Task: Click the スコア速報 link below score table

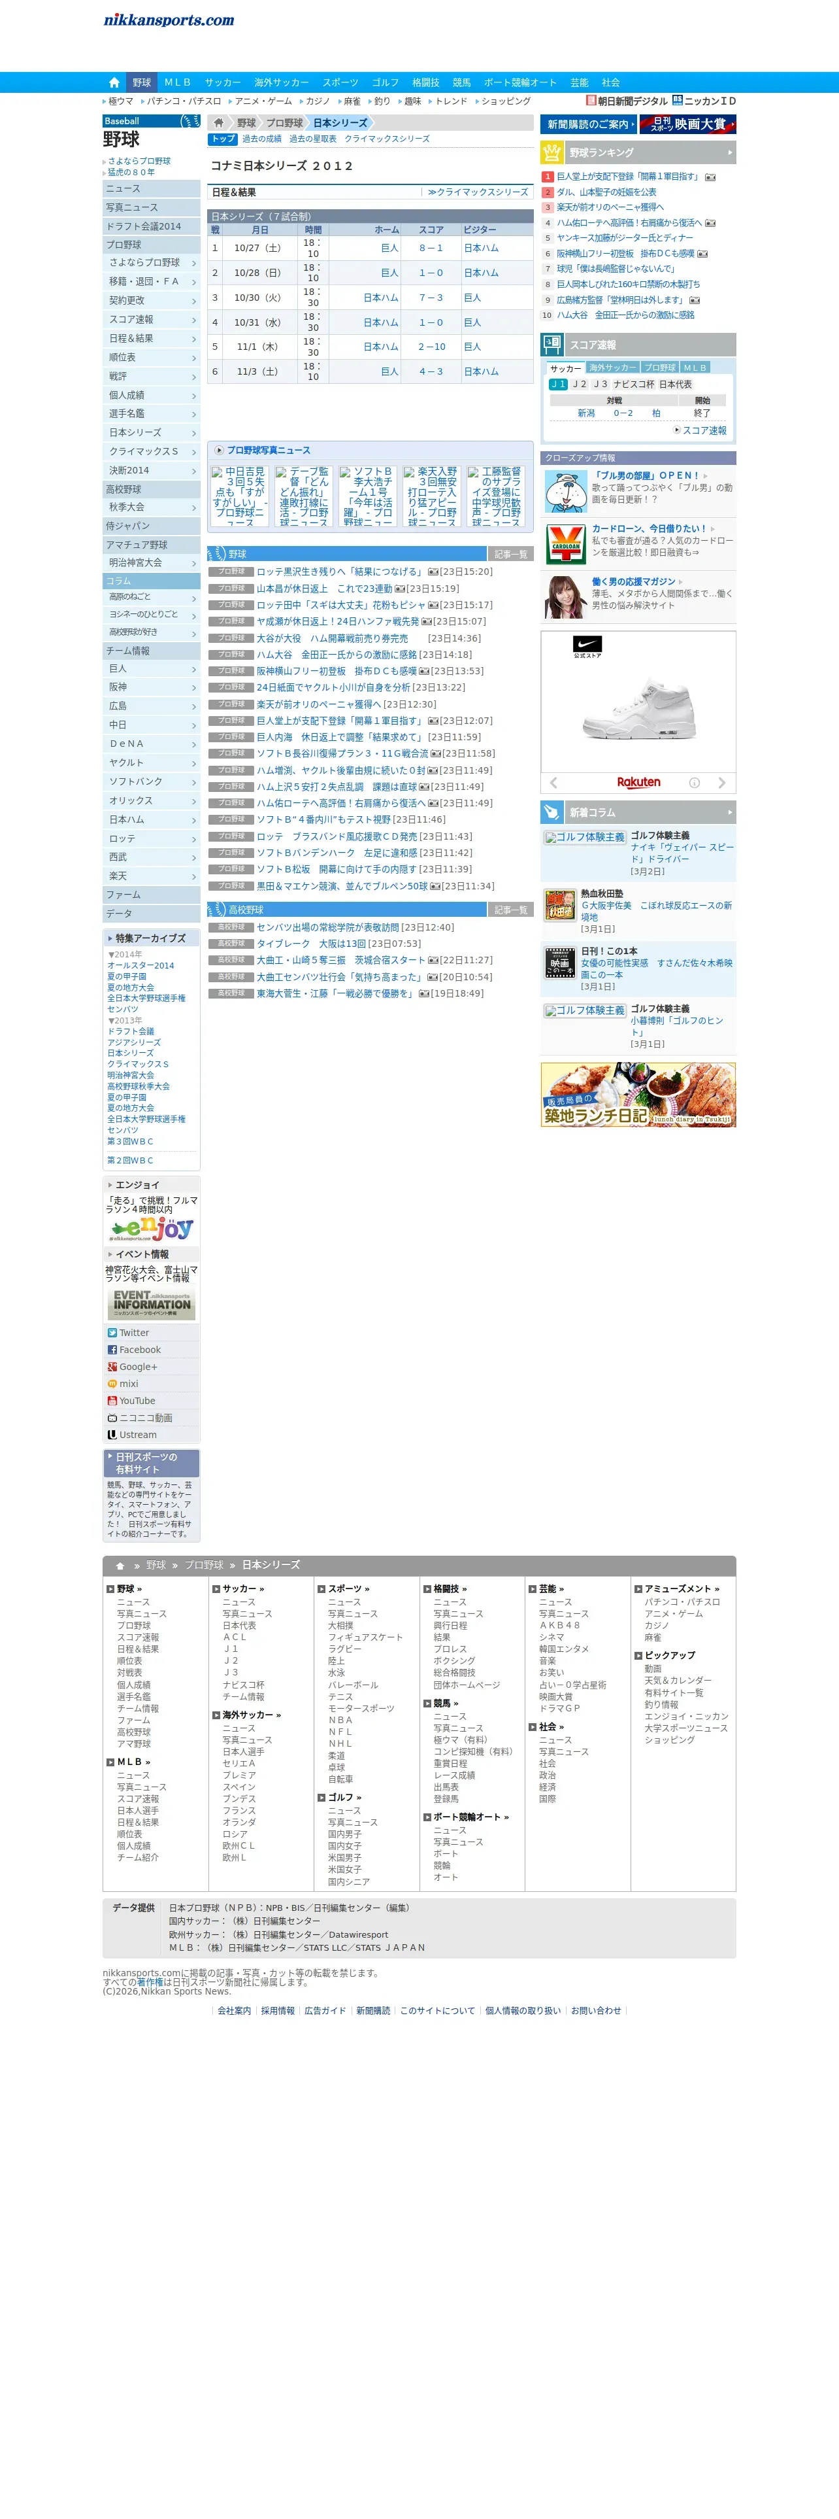Action: tap(704, 430)
